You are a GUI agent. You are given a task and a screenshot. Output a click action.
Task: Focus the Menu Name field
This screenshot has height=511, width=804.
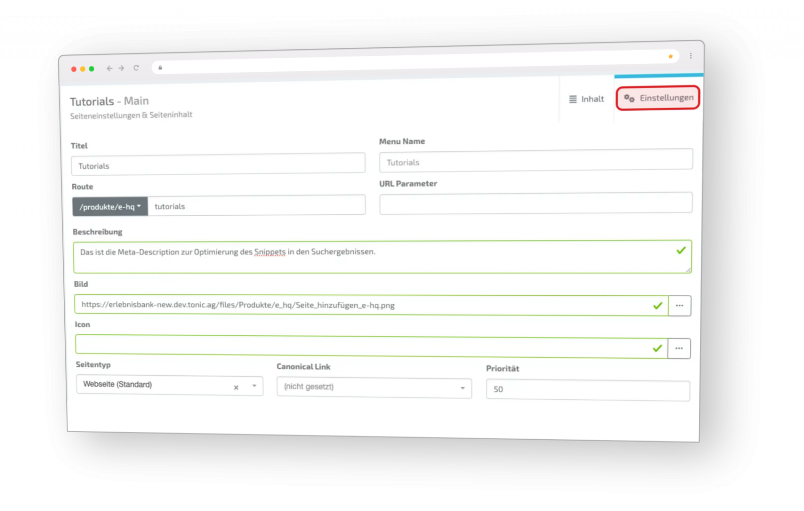click(x=536, y=161)
